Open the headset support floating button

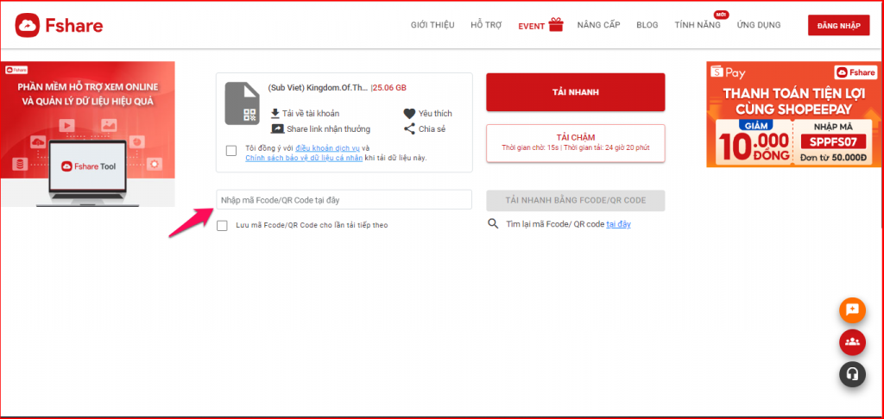tap(852, 373)
